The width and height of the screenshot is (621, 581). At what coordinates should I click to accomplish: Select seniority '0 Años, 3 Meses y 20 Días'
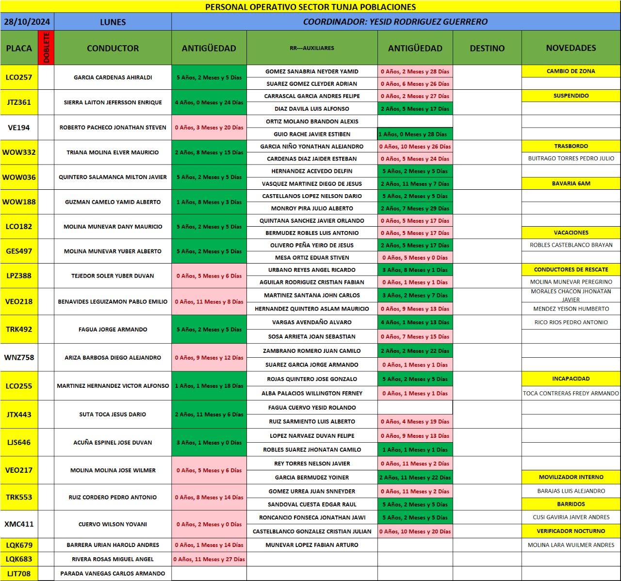209,128
